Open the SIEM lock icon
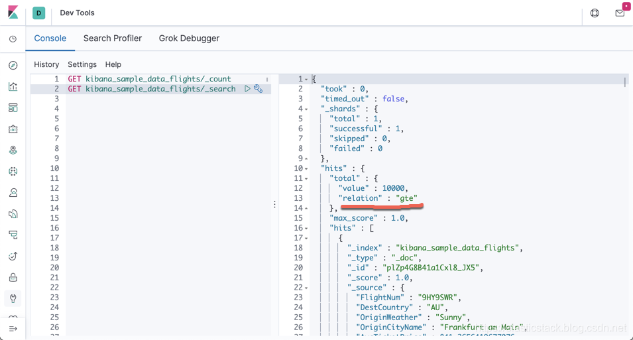Image resolution: width=633 pixels, height=340 pixels. click(x=13, y=278)
